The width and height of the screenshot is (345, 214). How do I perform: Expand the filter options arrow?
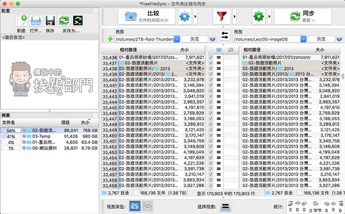pyautogui.click(x=234, y=17)
